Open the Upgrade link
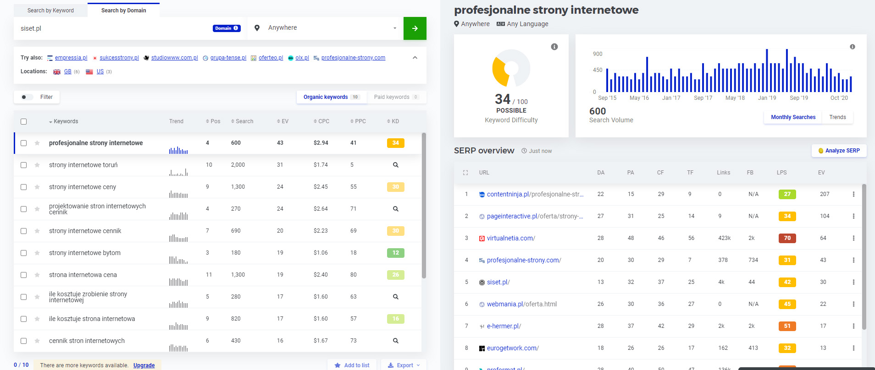875x370 pixels. click(144, 365)
